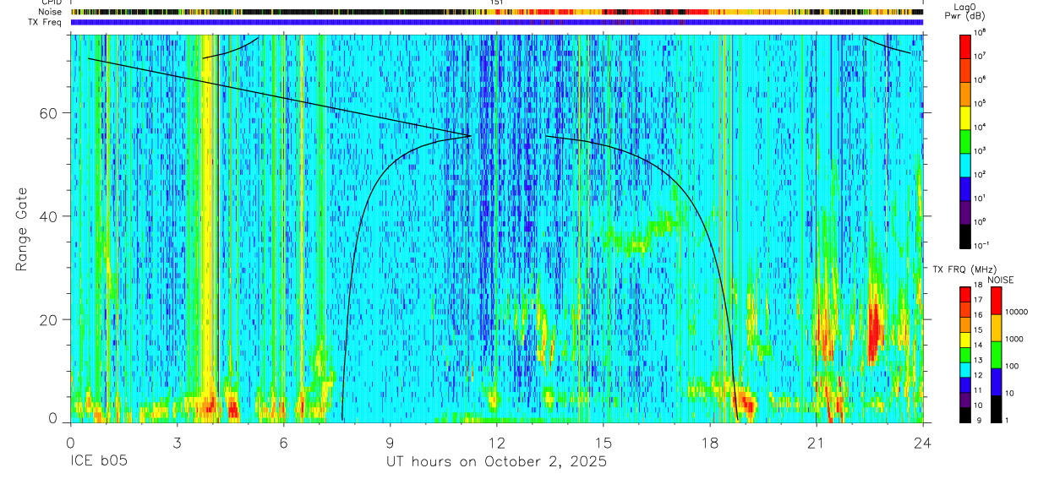Click the '18' tick on UT hours axis
This screenshot has height=479, width=1038.
point(710,442)
